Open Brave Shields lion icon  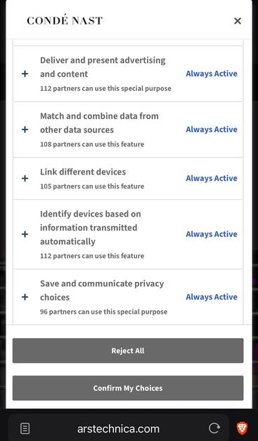pos(242,428)
